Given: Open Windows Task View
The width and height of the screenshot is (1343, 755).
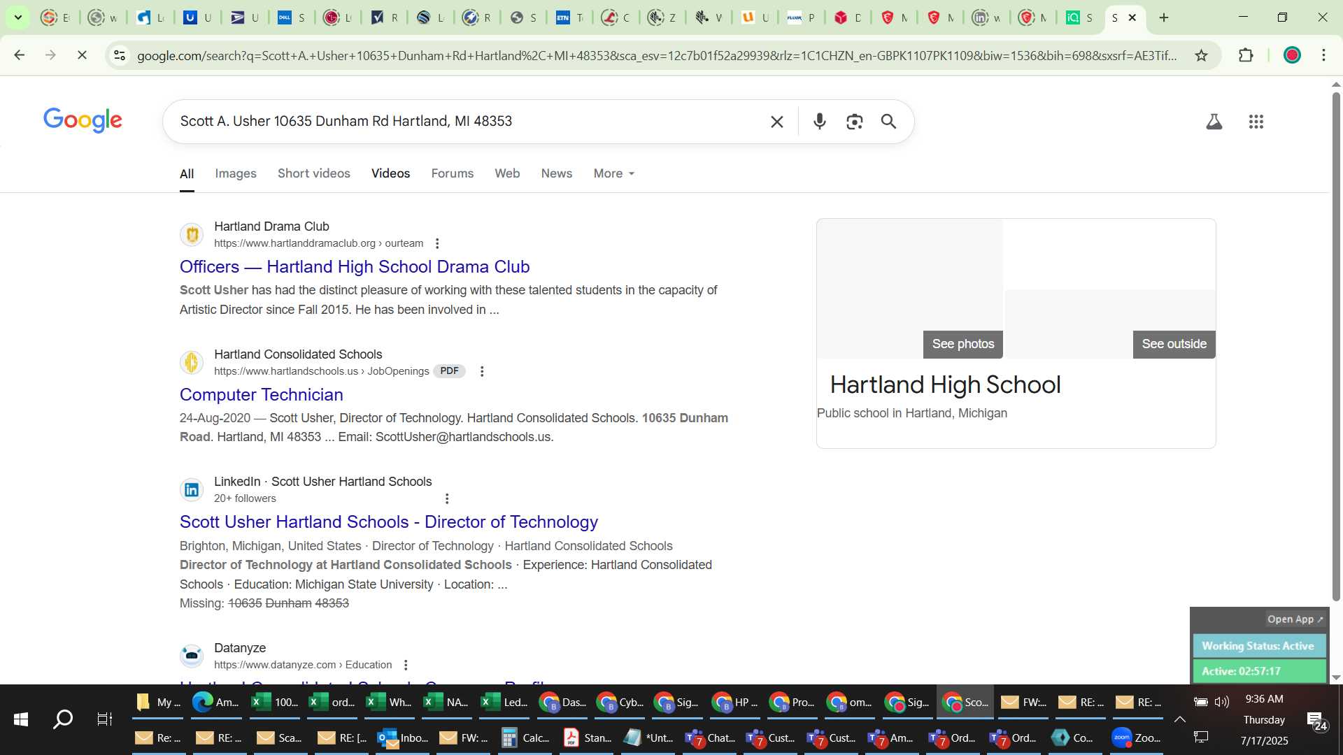Looking at the screenshot, I should pos(105,719).
